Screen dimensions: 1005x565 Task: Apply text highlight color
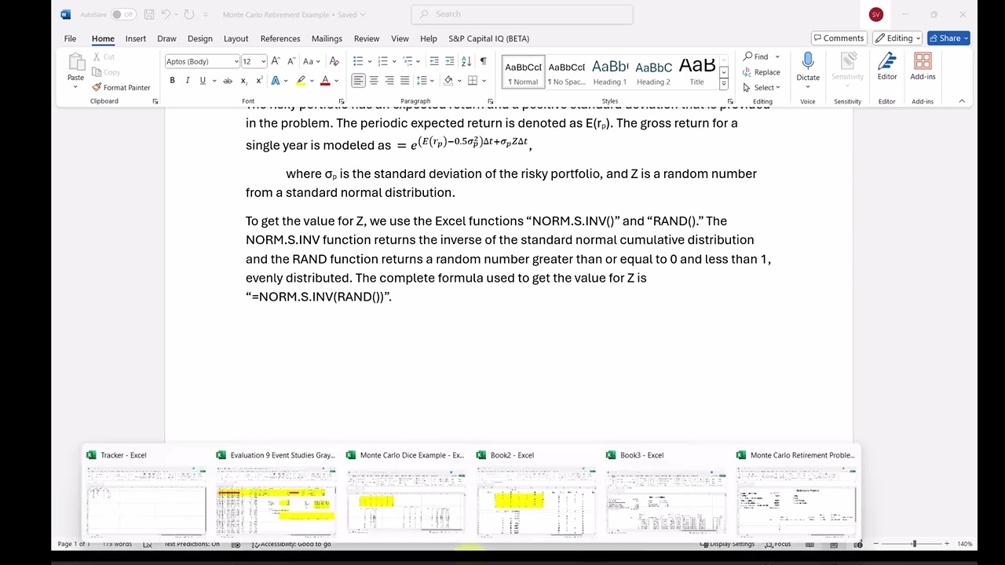coord(300,81)
